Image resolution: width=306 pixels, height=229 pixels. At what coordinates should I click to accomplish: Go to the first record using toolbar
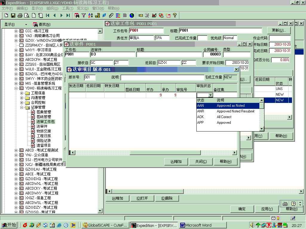coord(48,16)
